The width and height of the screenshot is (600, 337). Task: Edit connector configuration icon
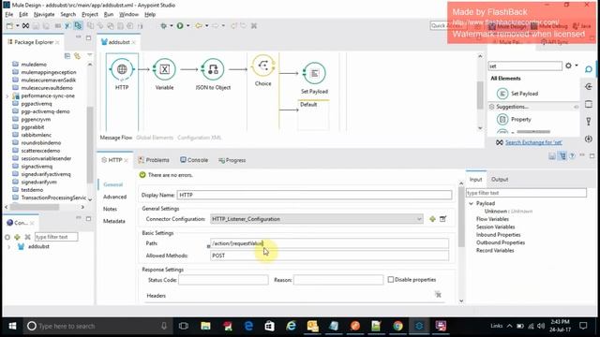click(x=443, y=219)
